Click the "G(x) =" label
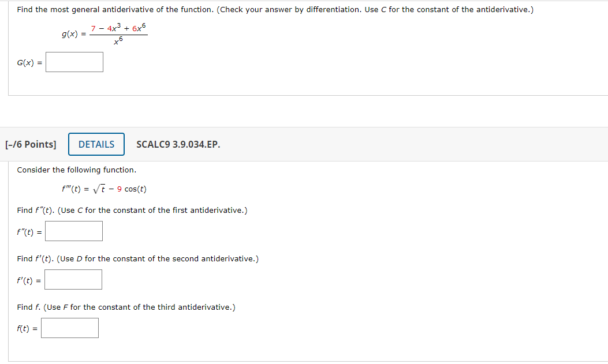Image resolution: width=608 pixels, height=364 pixels. tap(29, 63)
